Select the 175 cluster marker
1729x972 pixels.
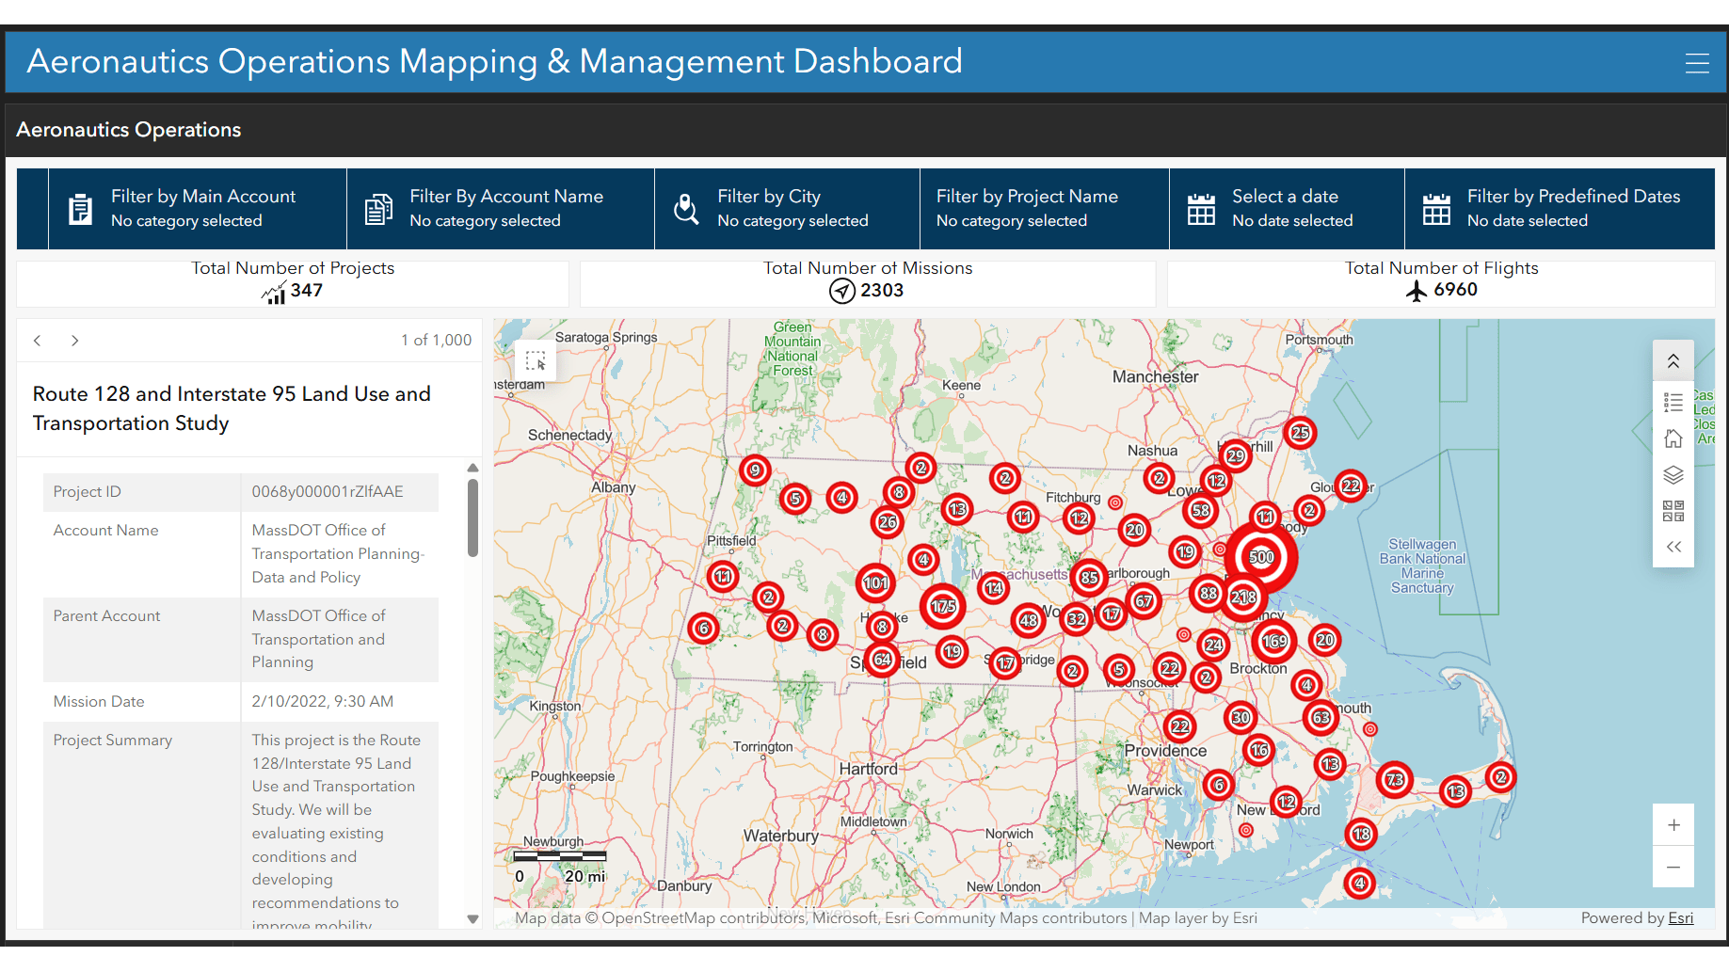[943, 607]
